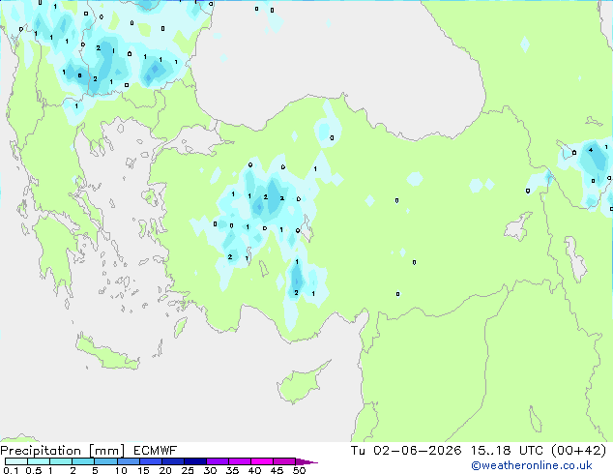Click the "10" legend scale label

(121, 470)
